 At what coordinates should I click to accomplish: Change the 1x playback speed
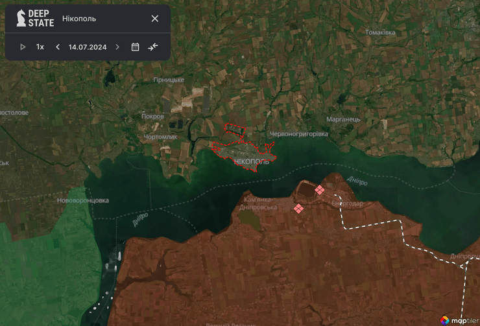click(x=40, y=47)
